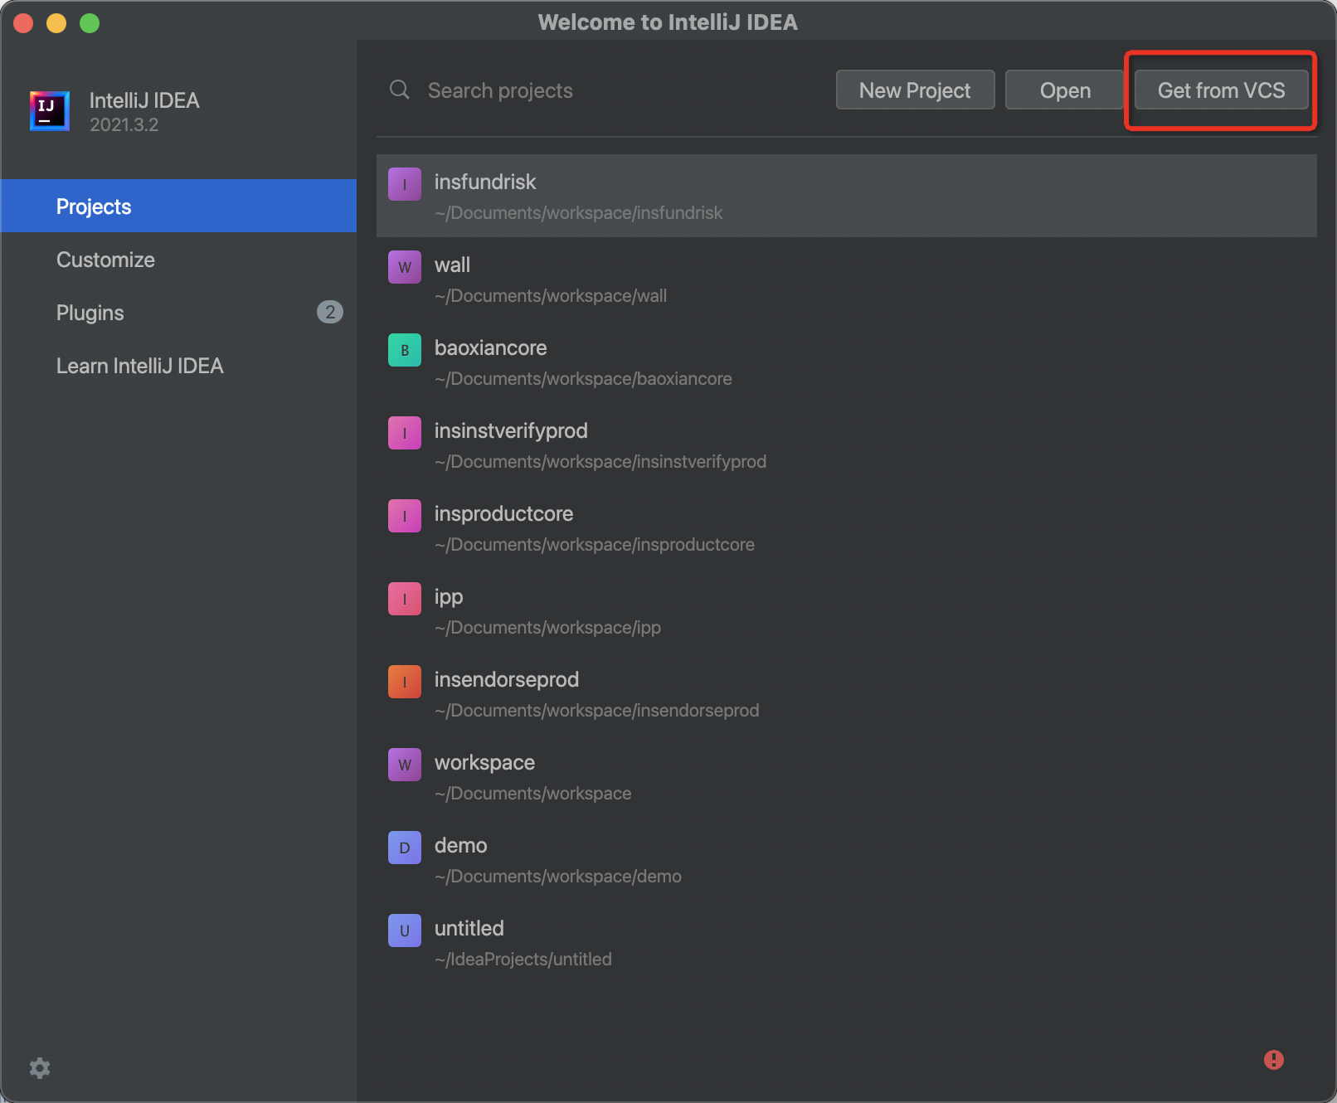1337x1103 pixels.
Task: Open the untitled project name
Action: tap(469, 928)
